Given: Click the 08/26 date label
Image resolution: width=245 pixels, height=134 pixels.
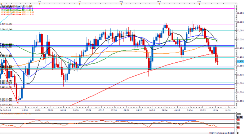Looking at the screenshot, I should pyautogui.click(x=152, y=110).
